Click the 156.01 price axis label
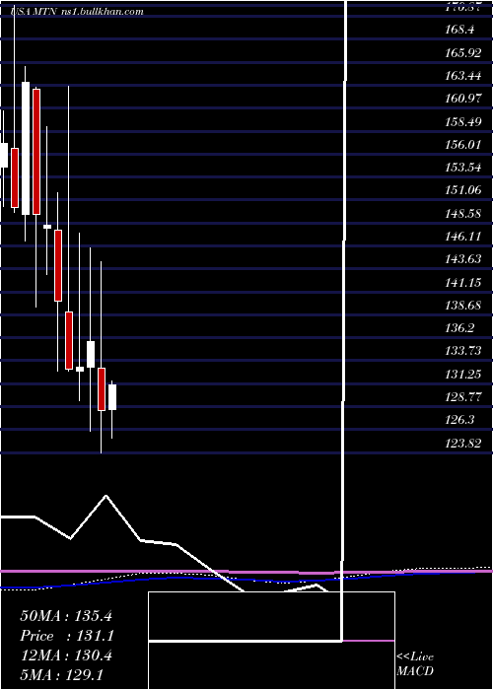The width and height of the screenshot is (493, 690). [463, 144]
